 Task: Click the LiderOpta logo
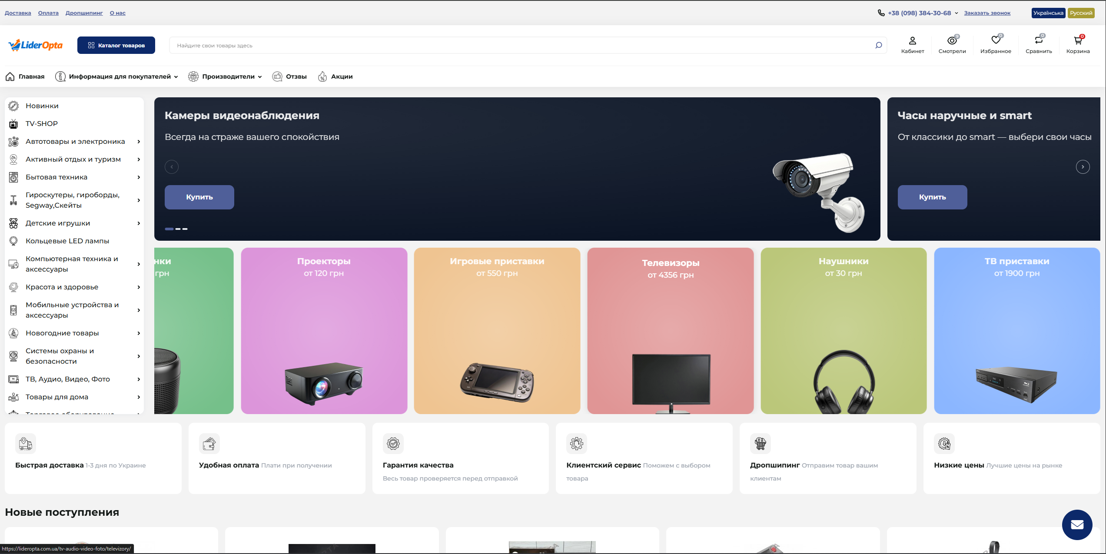click(36, 45)
